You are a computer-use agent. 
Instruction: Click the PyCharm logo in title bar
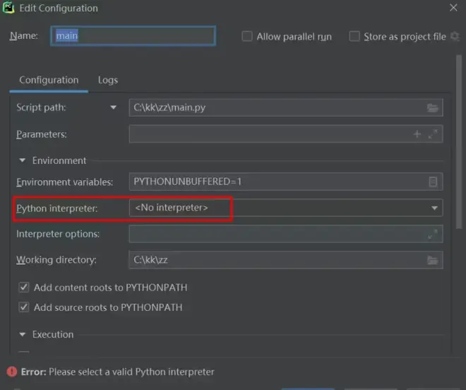[8, 8]
